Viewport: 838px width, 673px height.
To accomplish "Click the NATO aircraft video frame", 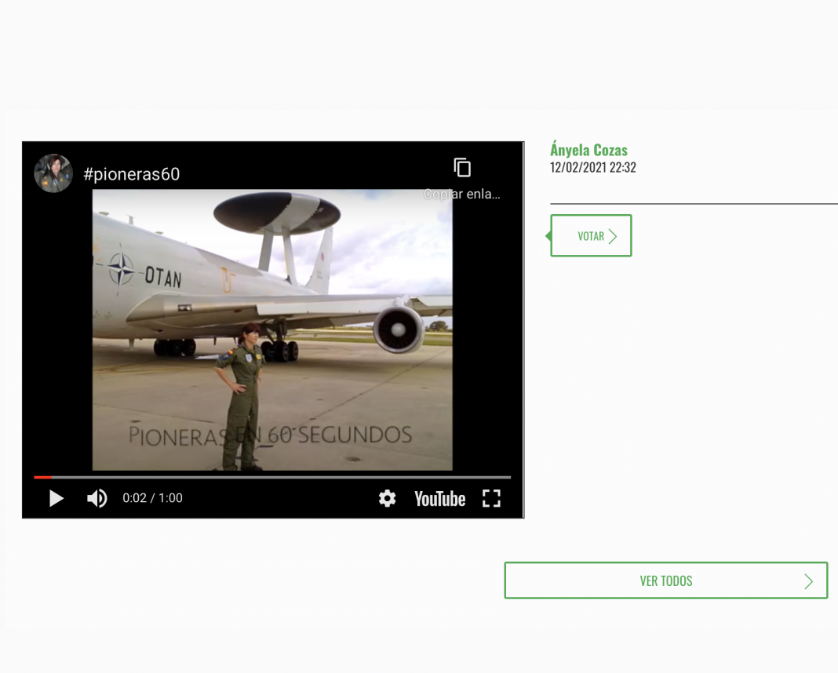I will coord(272,329).
